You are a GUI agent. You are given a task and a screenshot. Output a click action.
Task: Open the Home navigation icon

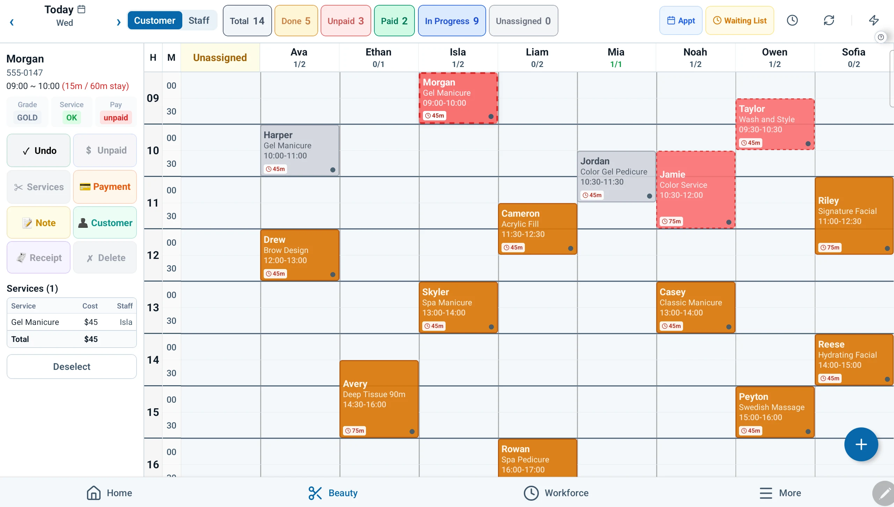pos(94,493)
